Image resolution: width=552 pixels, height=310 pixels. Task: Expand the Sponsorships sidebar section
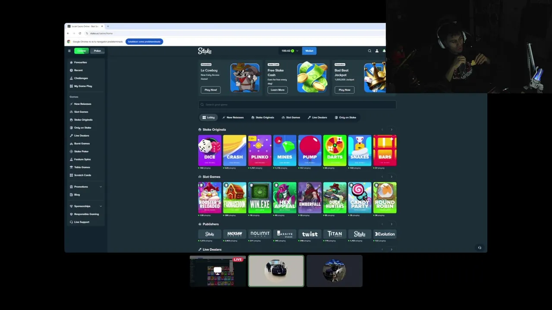[86, 206]
